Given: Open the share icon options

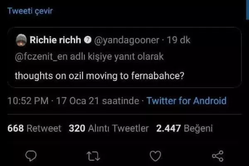Looking at the screenshot, I should pyautogui.click(x=217, y=156).
